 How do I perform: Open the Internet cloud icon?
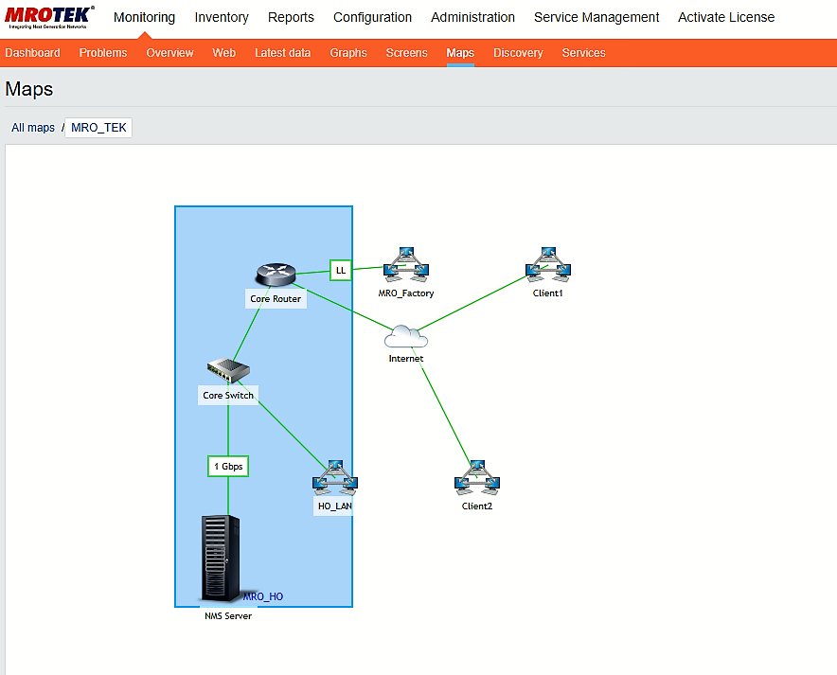pyautogui.click(x=405, y=336)
